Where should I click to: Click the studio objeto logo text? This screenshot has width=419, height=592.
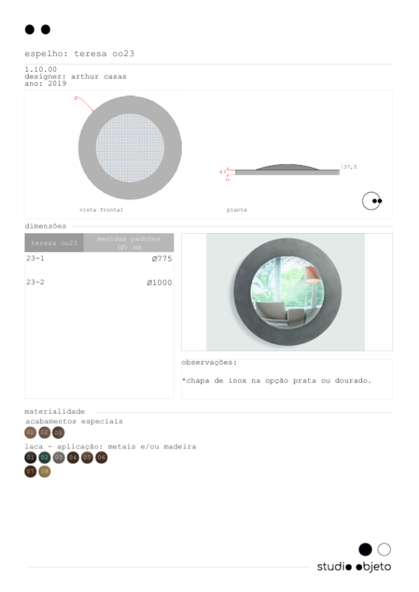(354, 567)
